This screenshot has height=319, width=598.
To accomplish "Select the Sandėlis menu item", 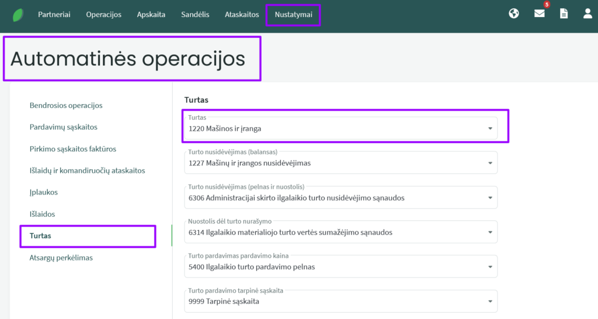I will pos(195,15).
